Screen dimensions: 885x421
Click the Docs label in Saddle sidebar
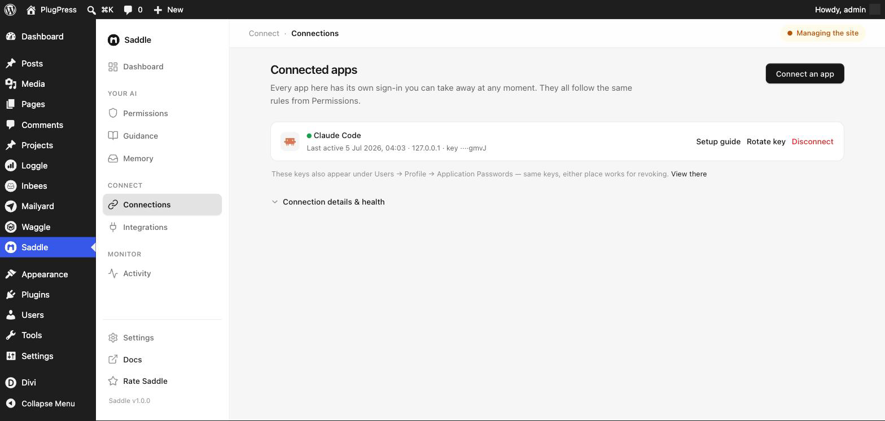point(133,360)
